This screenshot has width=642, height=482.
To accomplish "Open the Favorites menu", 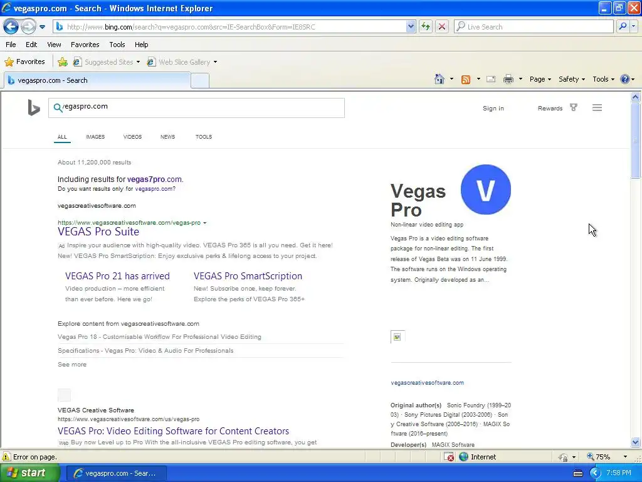I will tap(85, 45).
